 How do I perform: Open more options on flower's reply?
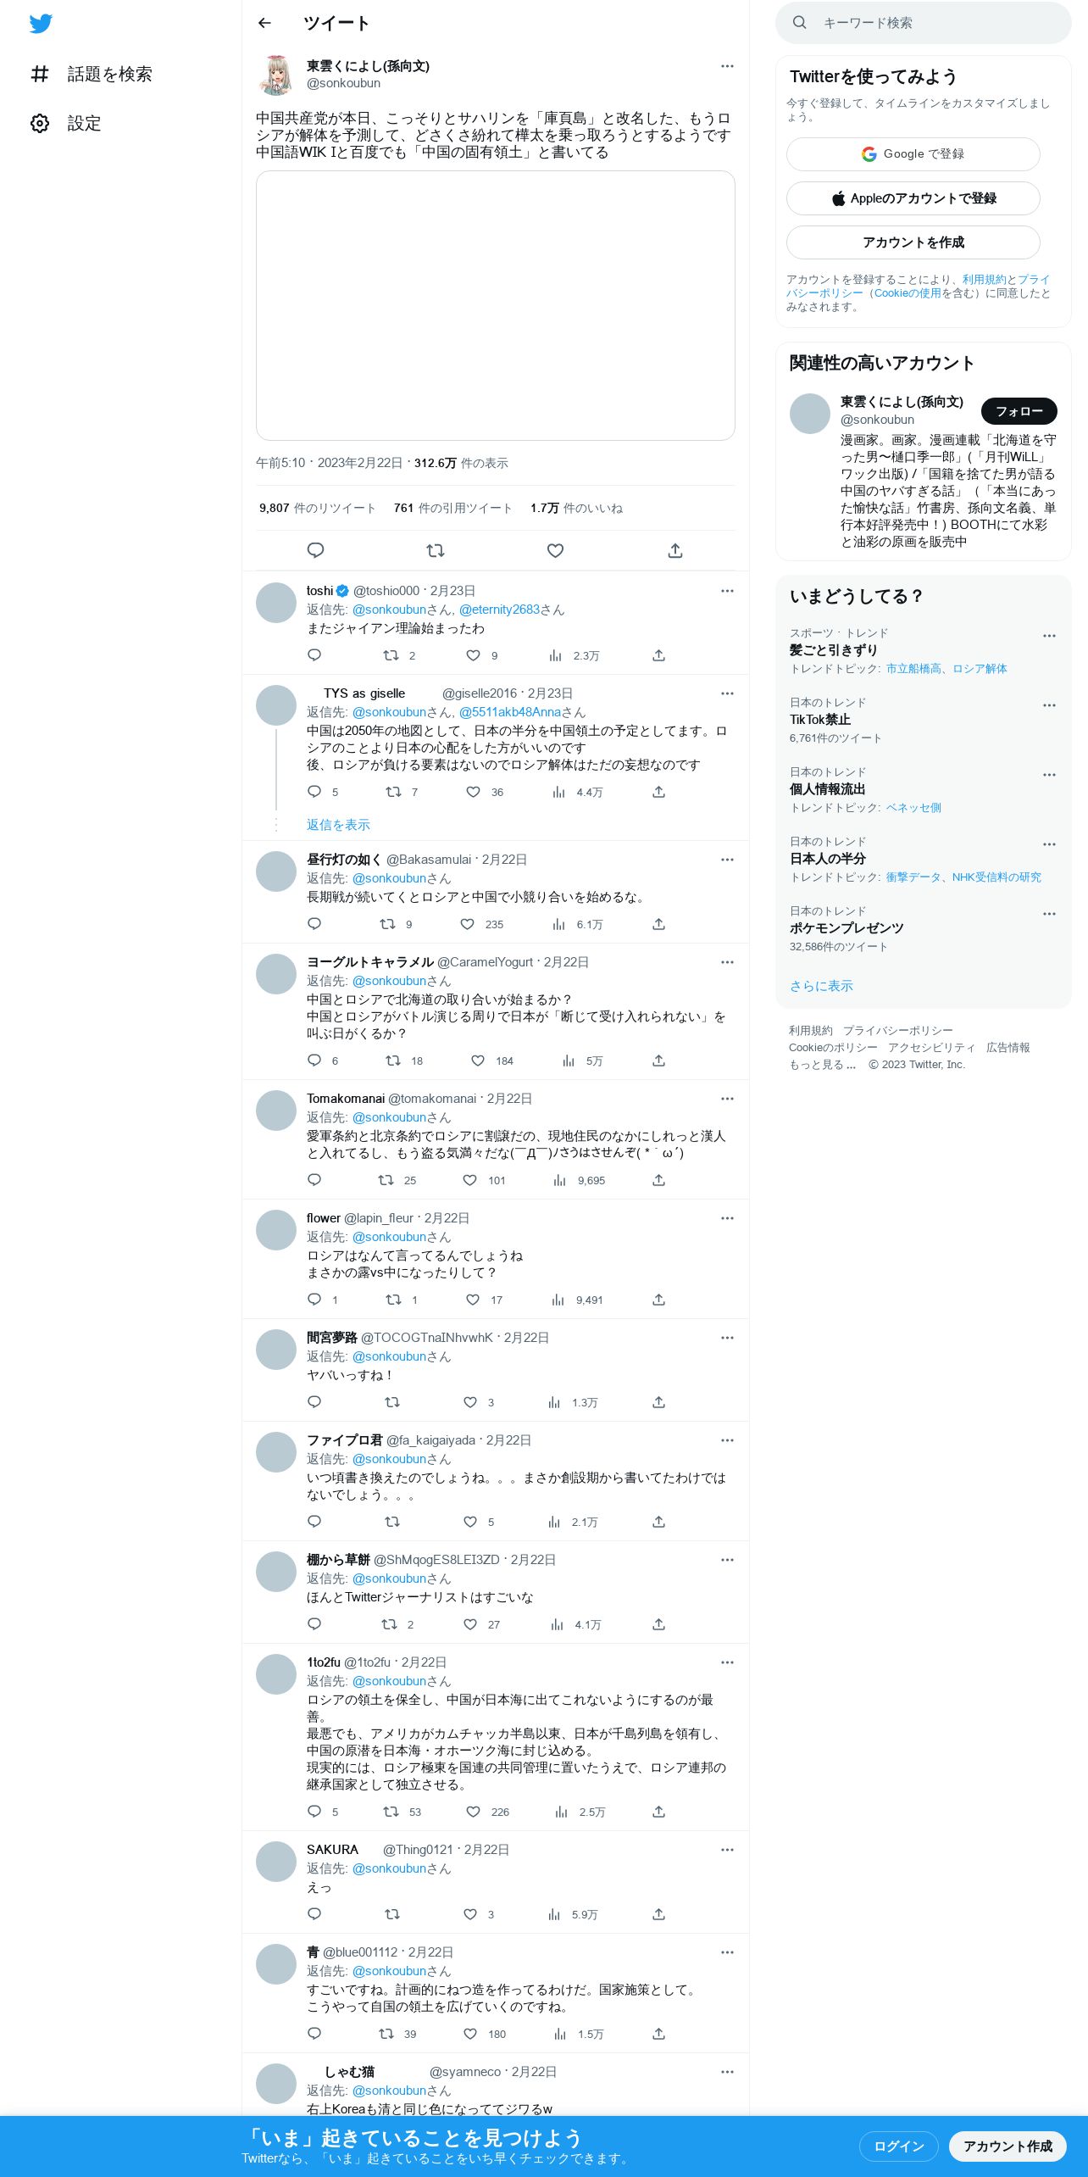point(727,1218)
